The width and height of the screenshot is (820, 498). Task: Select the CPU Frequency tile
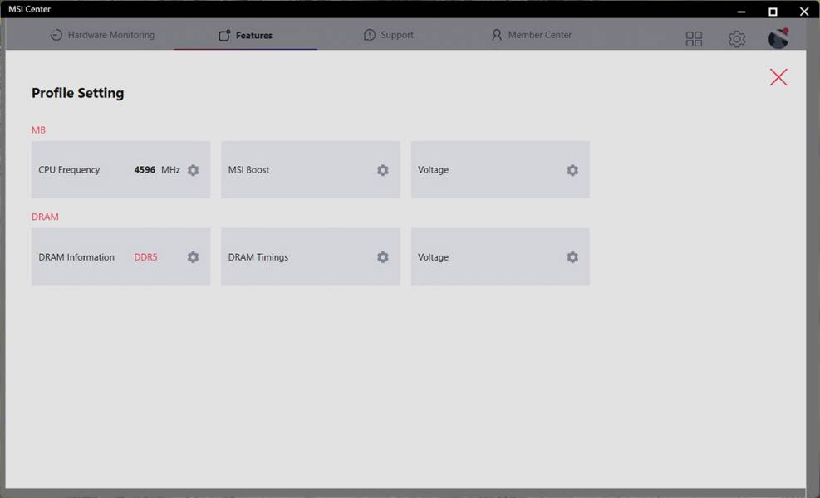click(x=120, y=169)
